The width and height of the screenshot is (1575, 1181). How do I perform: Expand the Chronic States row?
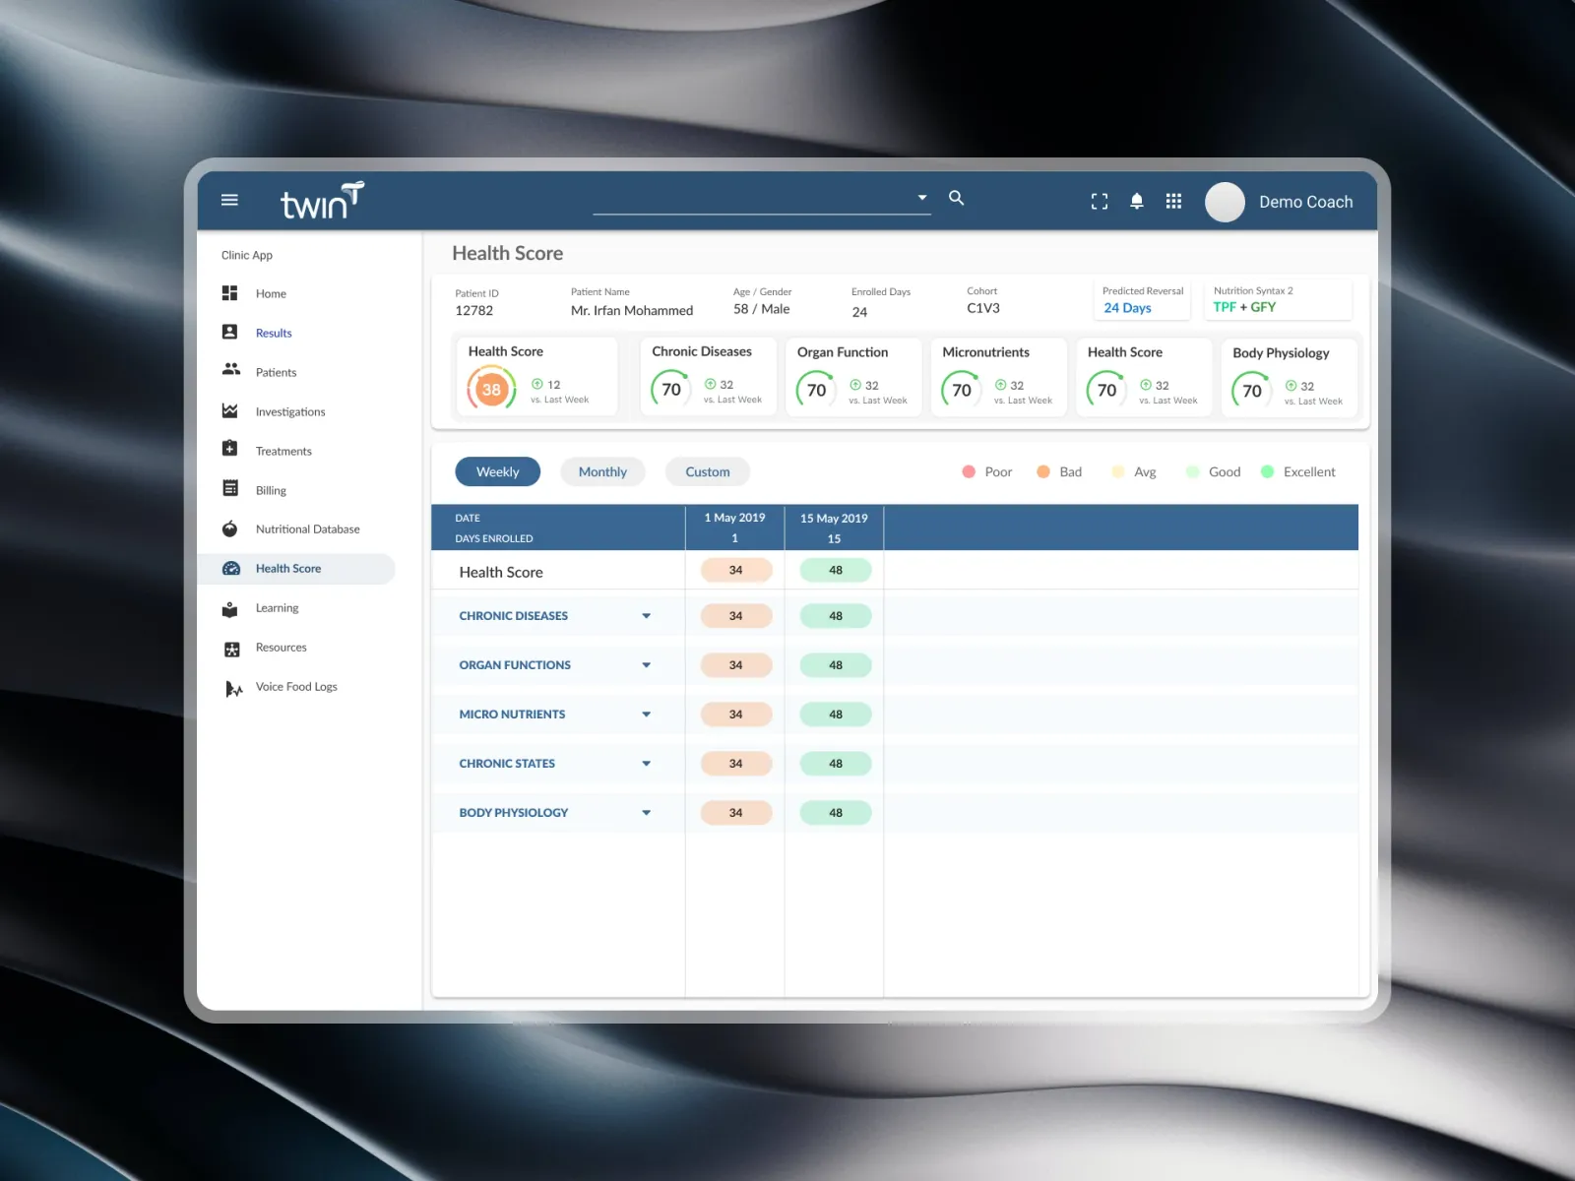pos(647,764)
